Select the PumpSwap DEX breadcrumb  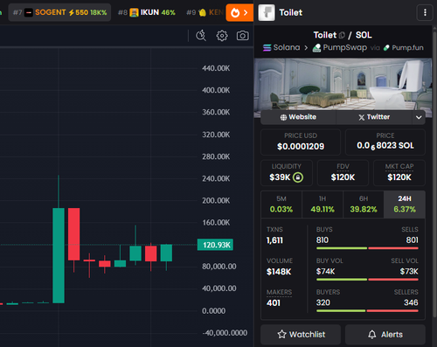tap(340, 47)
